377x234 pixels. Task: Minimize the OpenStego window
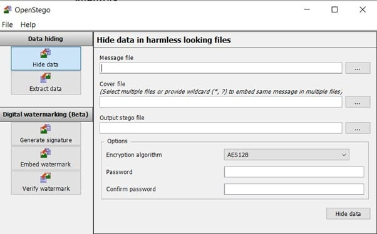(x=307, y=9)
